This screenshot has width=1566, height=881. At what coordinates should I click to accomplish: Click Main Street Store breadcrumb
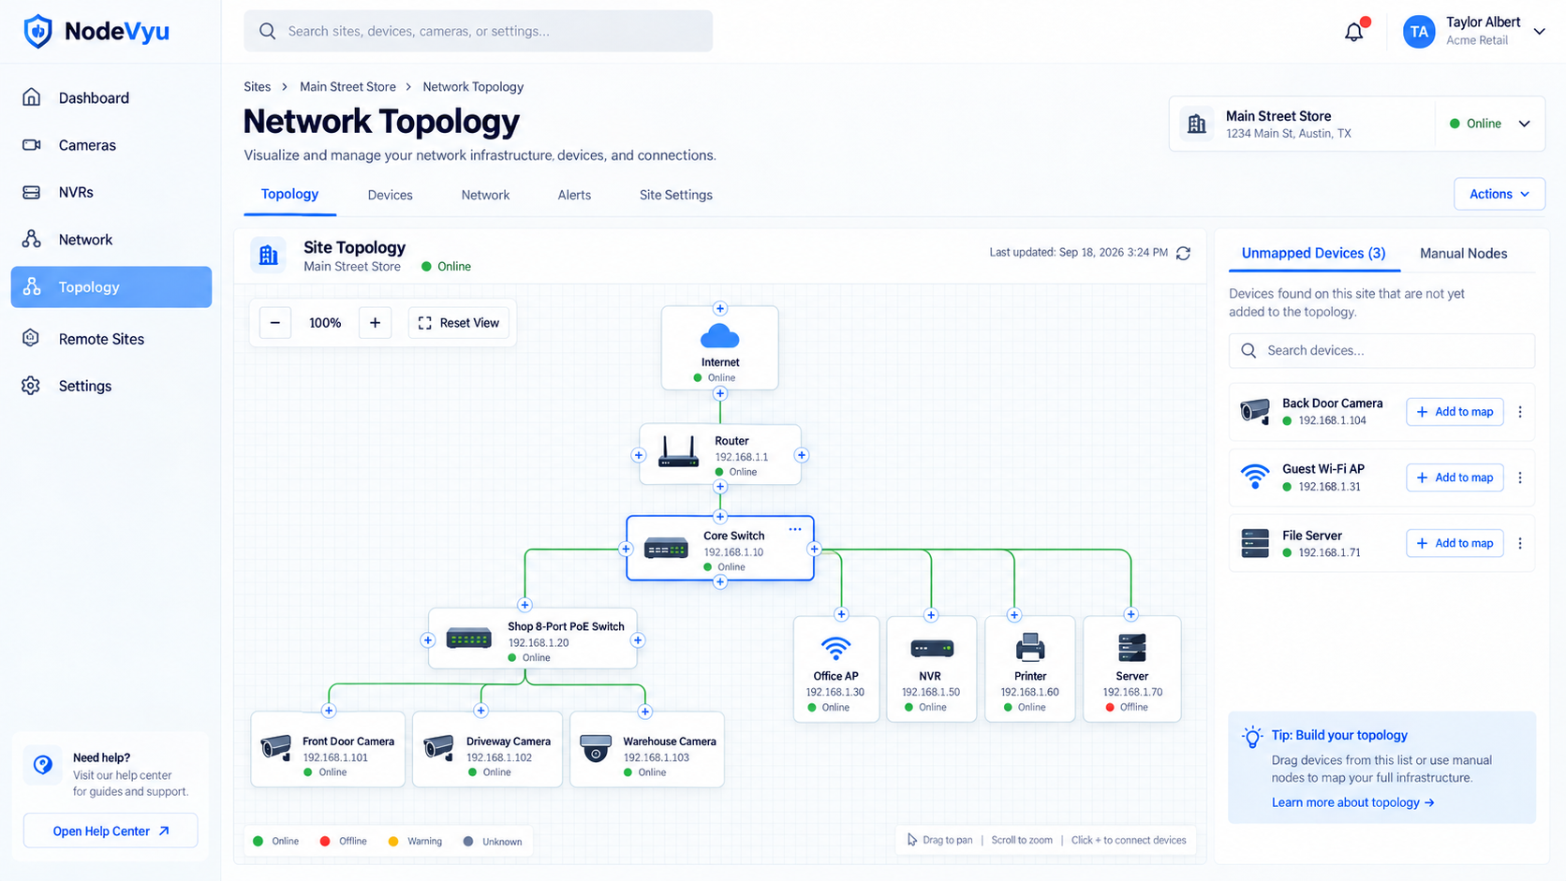point(347,87)
